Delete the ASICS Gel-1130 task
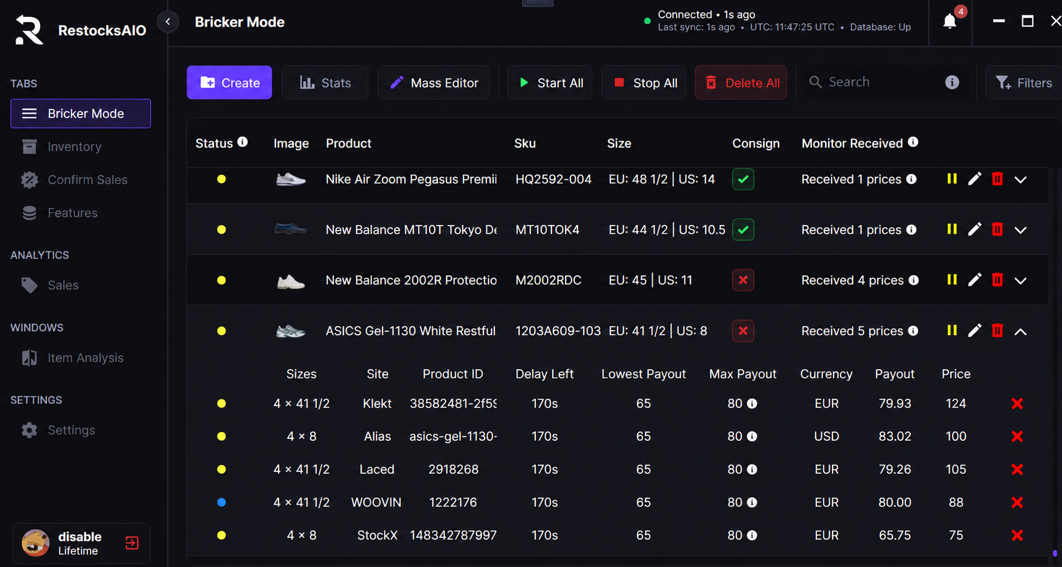 (x=997, y=331)
